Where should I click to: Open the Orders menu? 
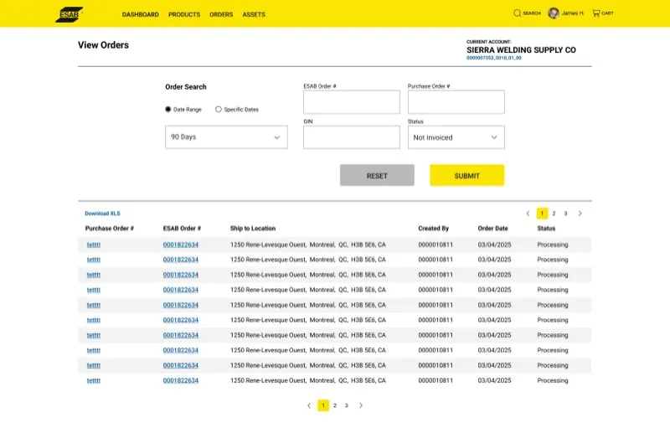(x=221, y=14)
